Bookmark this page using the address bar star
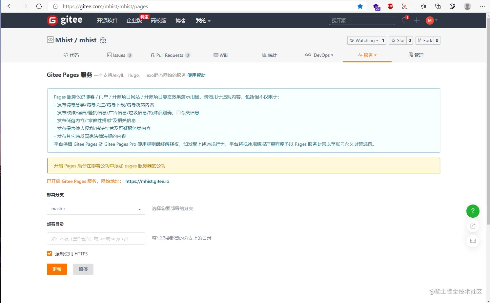 (360, 6)
